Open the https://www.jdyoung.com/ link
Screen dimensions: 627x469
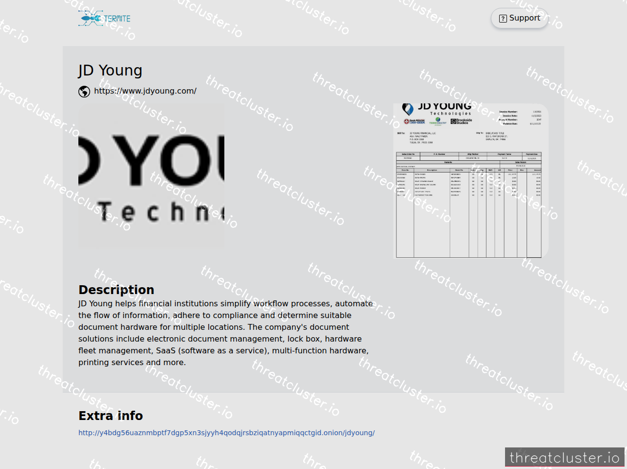click(x=145, y=91)
